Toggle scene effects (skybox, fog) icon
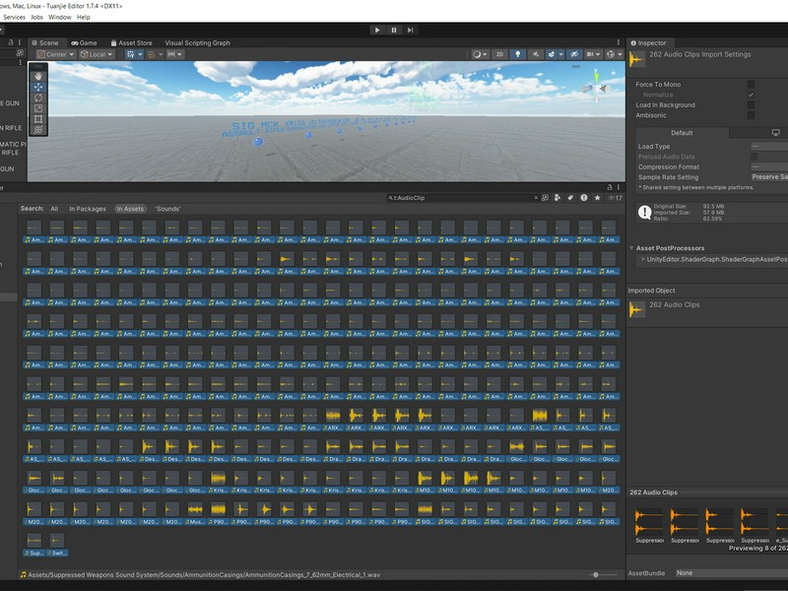The width and height of the screenshot is (788, 591). click(x=552, y=54)
